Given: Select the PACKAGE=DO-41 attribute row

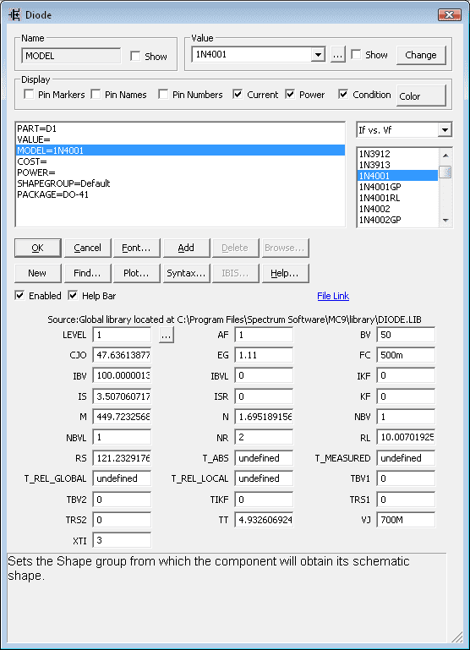Looking at the screenshot, I should click(x=180, y=194).
